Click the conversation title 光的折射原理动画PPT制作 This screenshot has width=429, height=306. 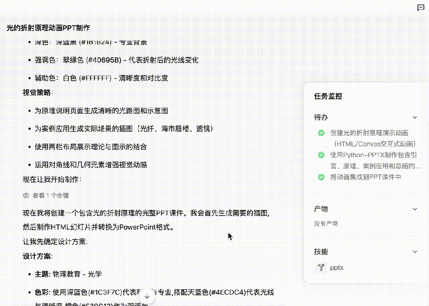[x=48, y=28]
